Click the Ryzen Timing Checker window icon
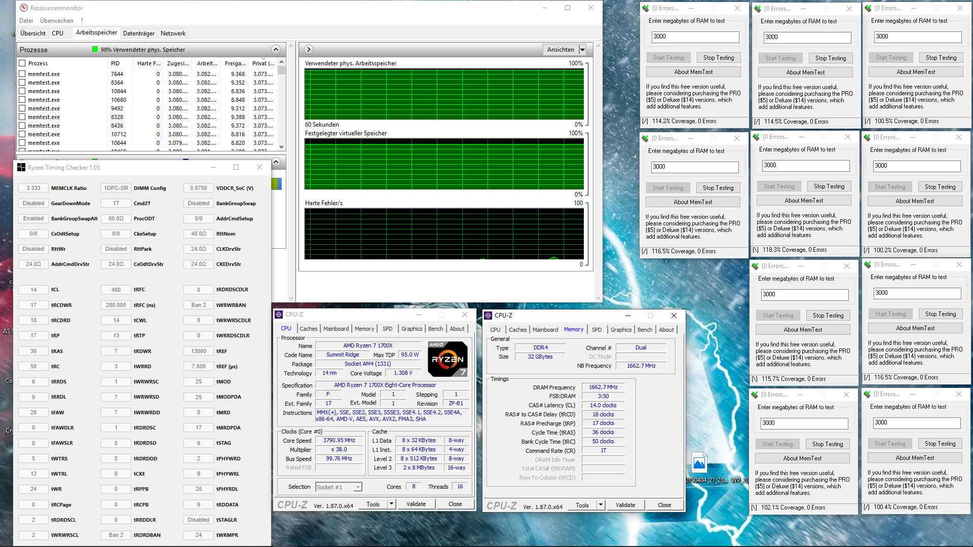Screen dimensions: 973x547 [x=21, y=167]
